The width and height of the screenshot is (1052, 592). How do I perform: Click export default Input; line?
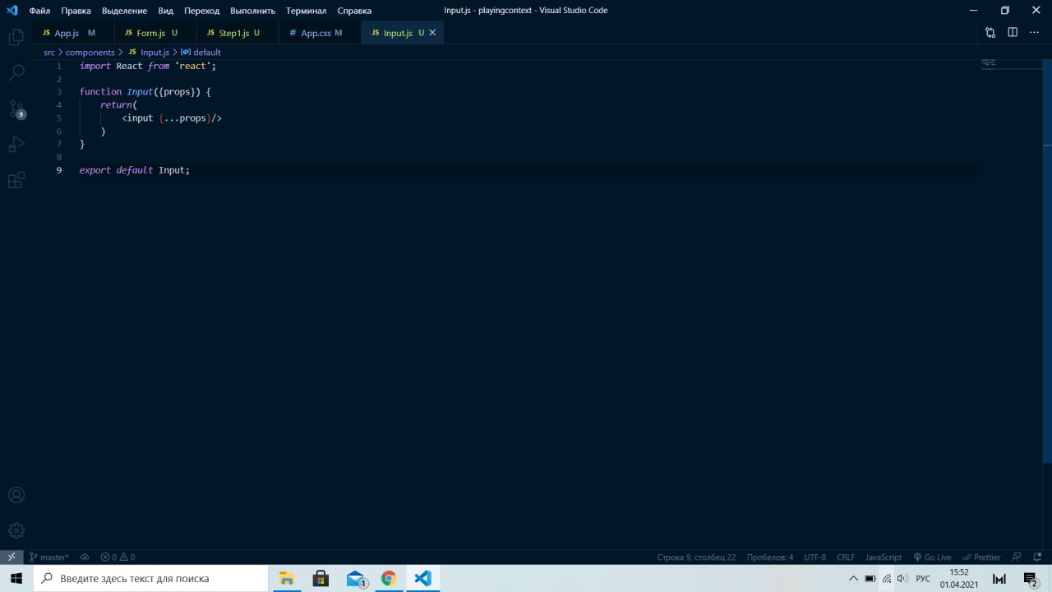pos(135,170)
